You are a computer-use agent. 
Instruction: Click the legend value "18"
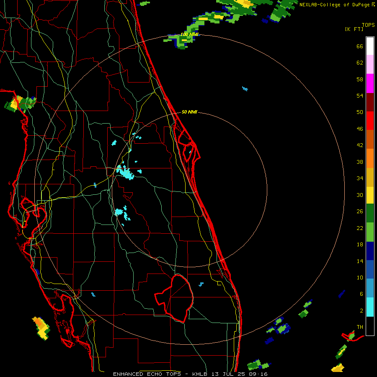click(x=360, y=245)
